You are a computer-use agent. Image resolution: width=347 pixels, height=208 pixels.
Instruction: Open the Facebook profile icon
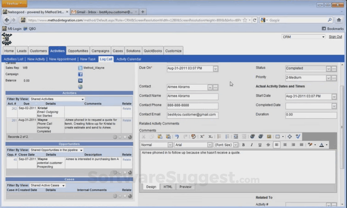click(80, 74)
